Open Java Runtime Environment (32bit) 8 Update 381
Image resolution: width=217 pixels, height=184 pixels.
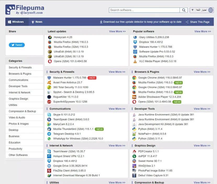pos(166,115)
